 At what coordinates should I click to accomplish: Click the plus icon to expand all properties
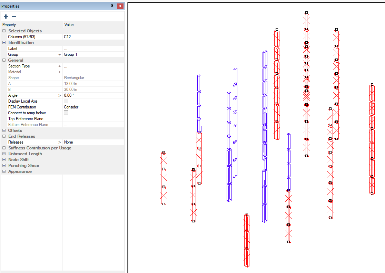coord(6,17)
